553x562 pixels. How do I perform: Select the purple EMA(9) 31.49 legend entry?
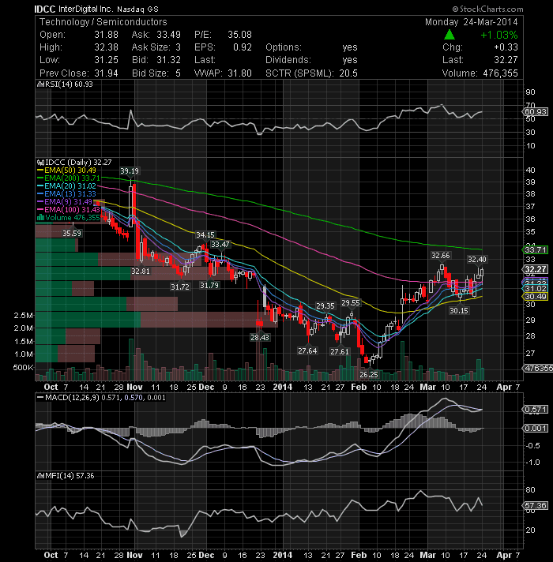65,202
